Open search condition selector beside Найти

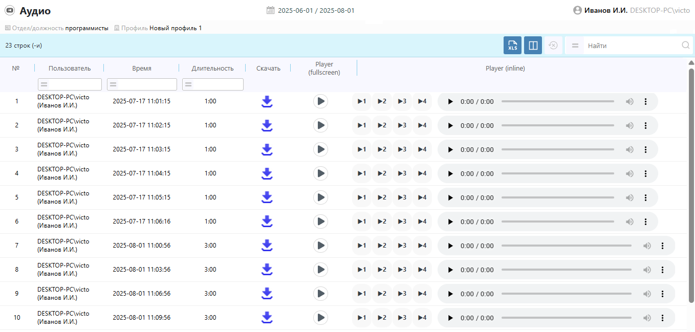575,46
